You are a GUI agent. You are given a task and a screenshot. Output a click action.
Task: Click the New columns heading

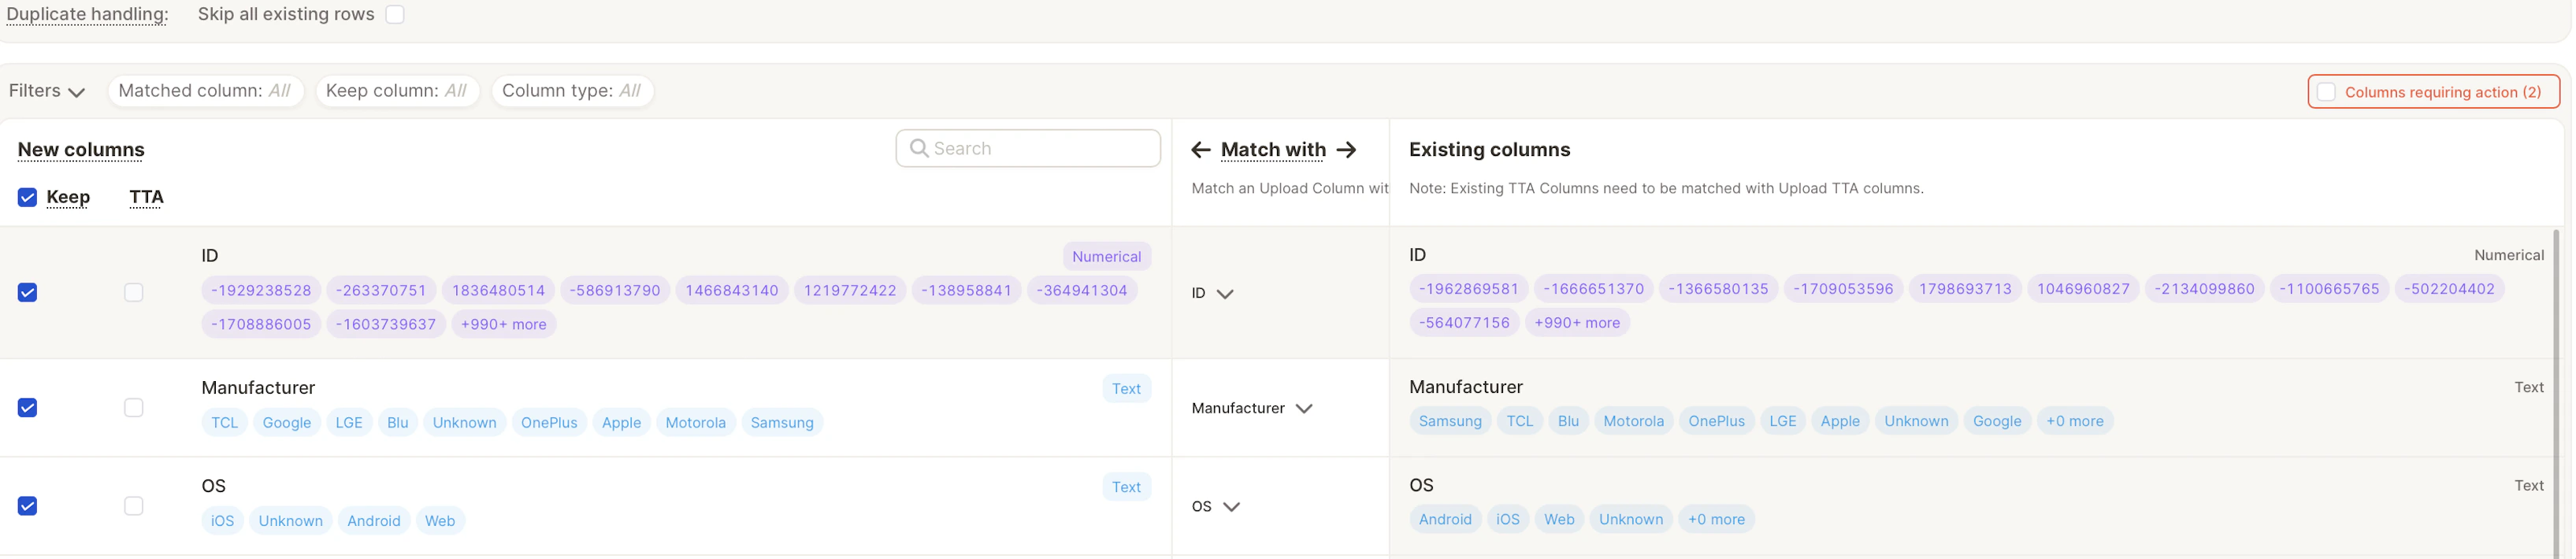[x=81, y=150]
